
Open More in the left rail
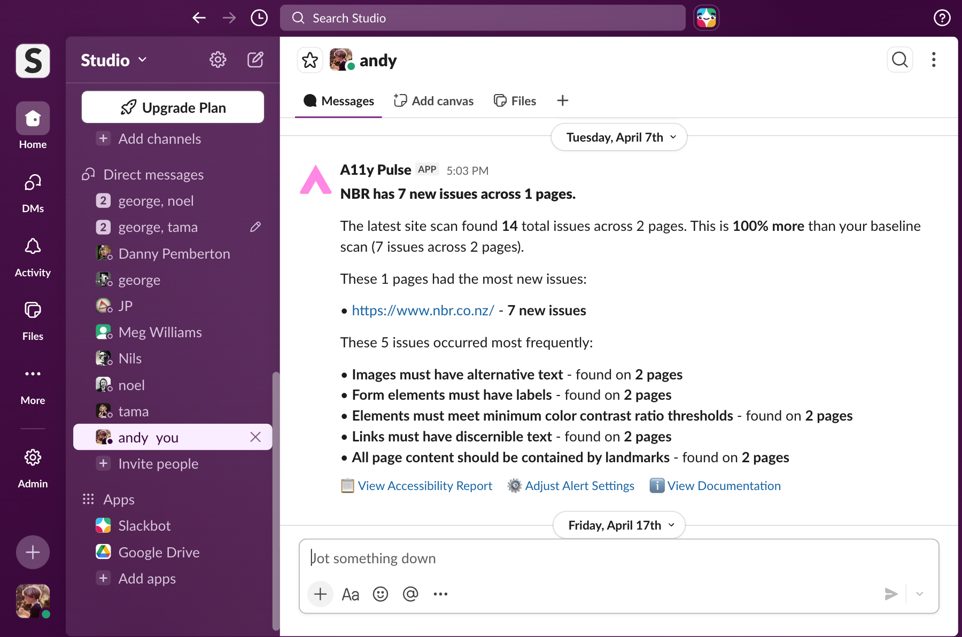pos(33,385)
